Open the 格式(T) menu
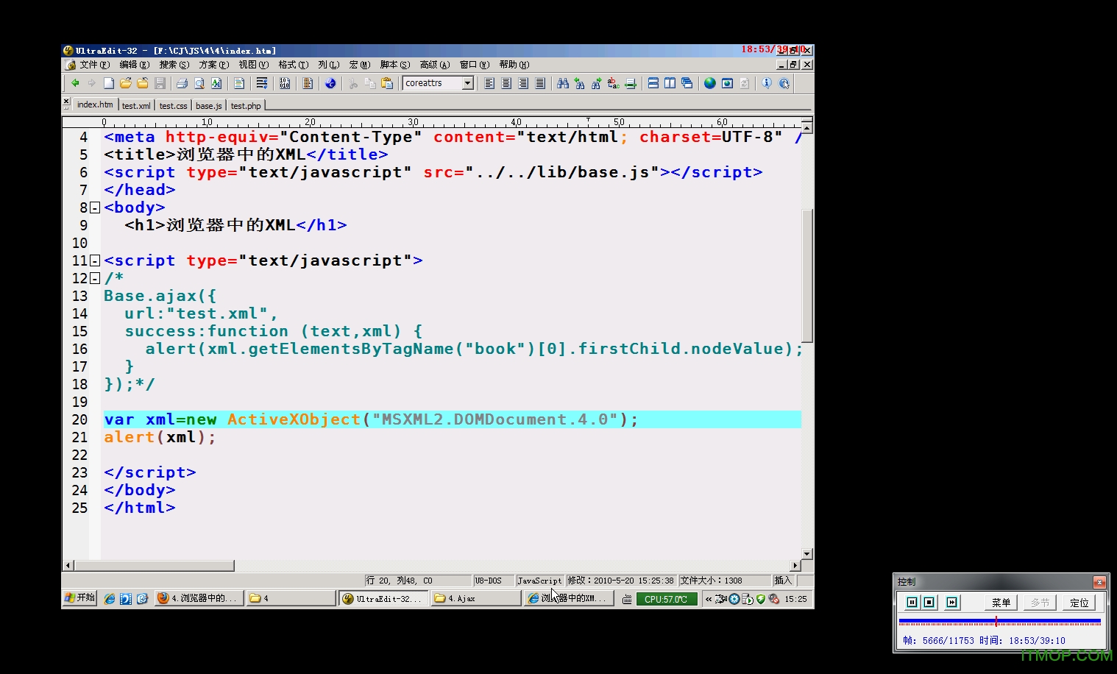 [294, 65]
